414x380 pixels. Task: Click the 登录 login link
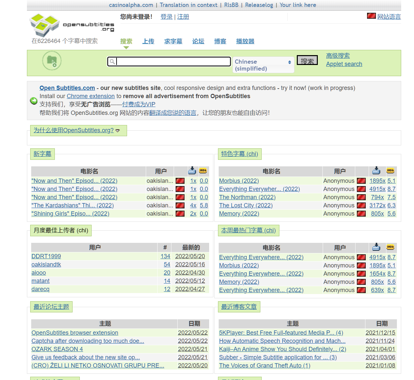coord(166,17)
